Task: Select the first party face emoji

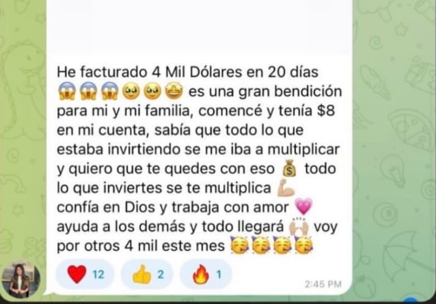Action: tap(240, 246)
